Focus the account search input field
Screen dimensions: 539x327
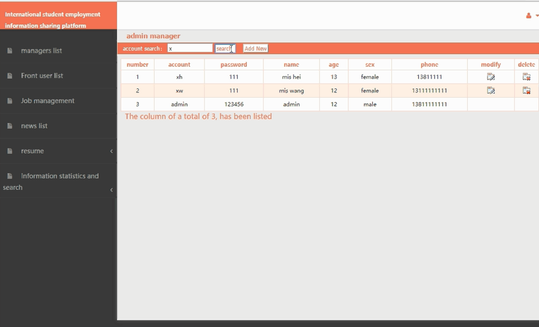[x=190, y=48]
